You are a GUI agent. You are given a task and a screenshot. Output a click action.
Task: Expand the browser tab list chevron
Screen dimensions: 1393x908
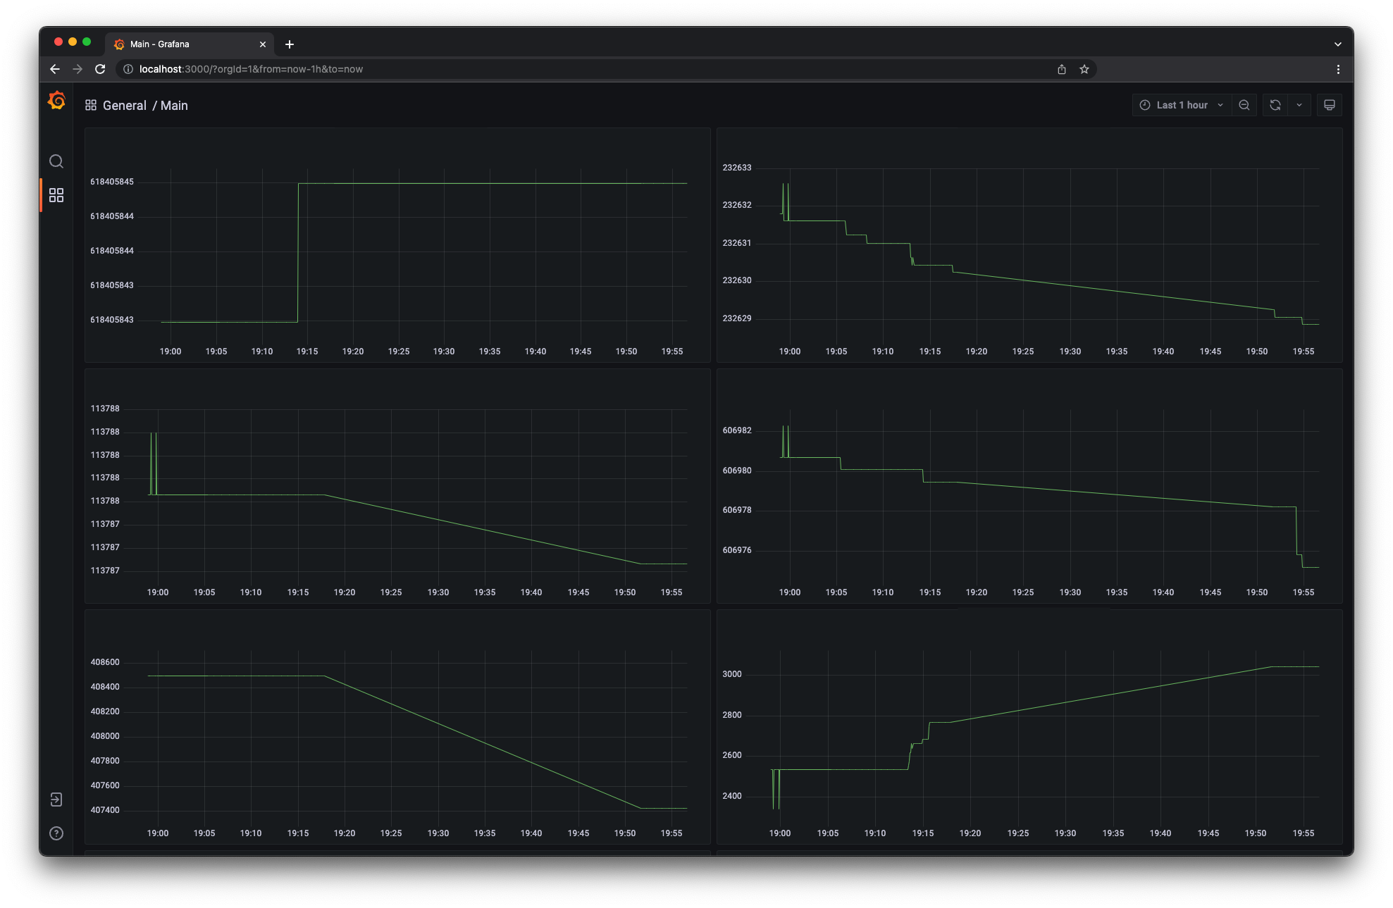click(1338, 44)
